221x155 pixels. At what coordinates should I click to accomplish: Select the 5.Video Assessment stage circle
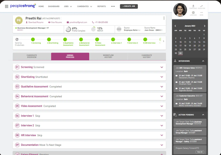point(97,40)
